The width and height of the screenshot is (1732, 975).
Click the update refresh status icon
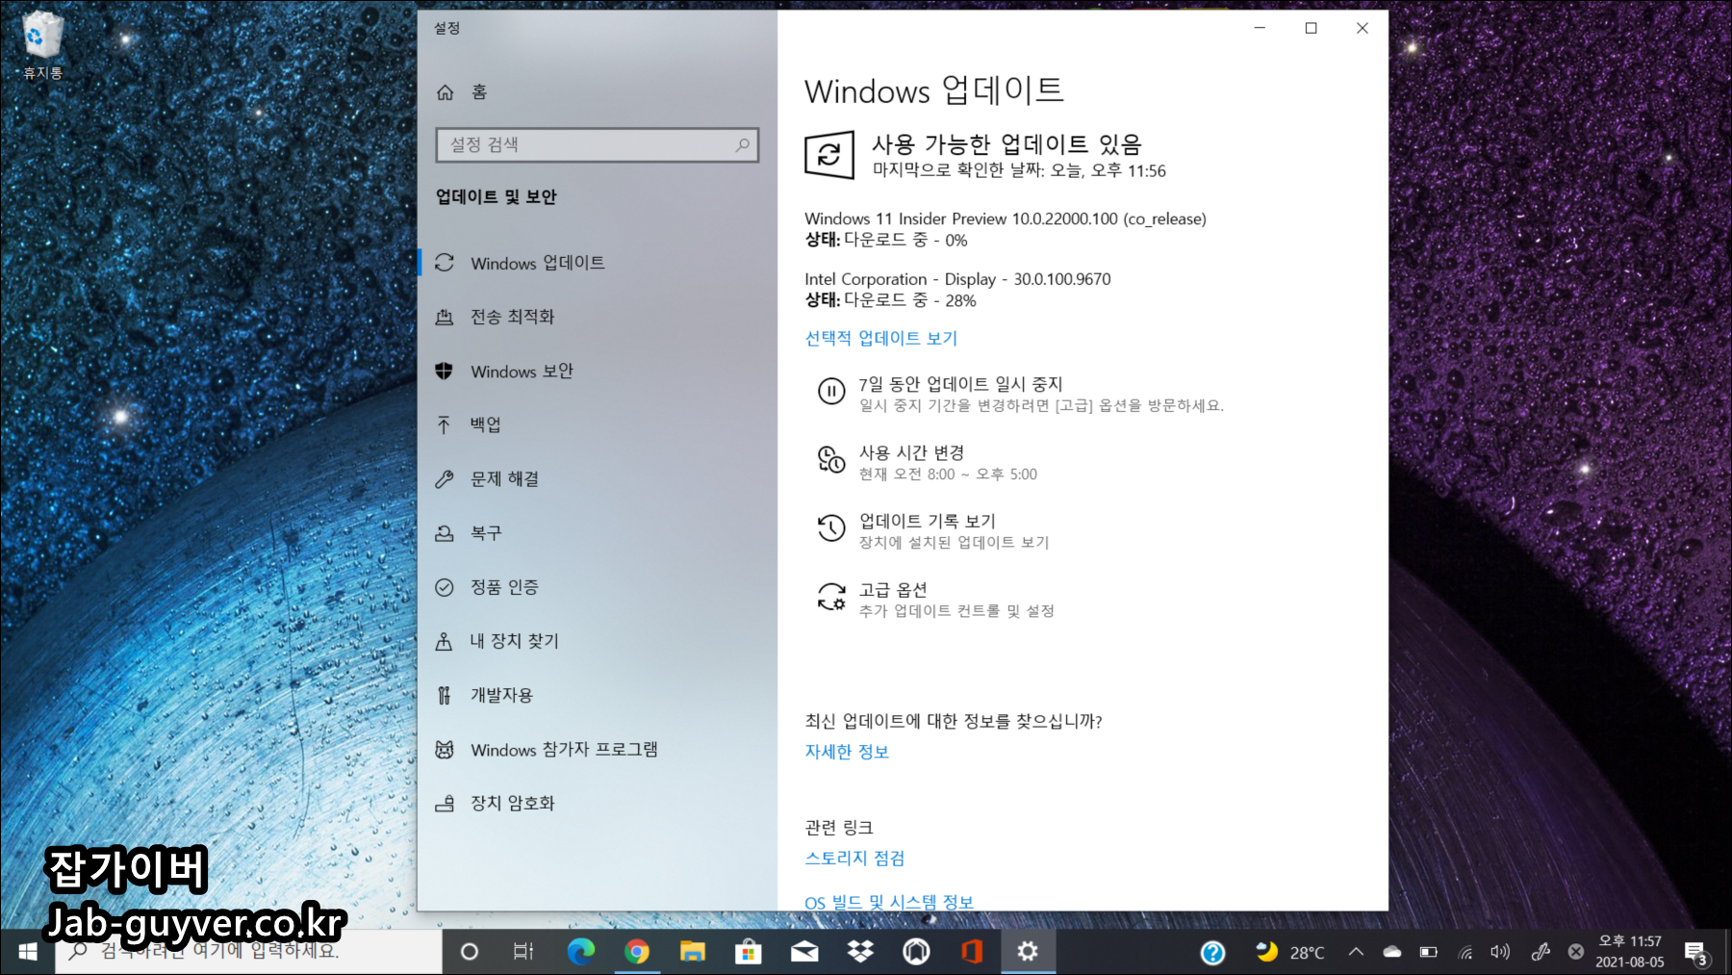point(829,155)
